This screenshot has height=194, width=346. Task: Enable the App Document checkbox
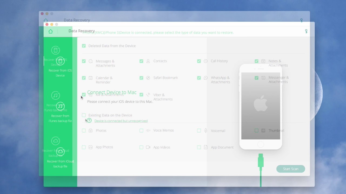199,147
